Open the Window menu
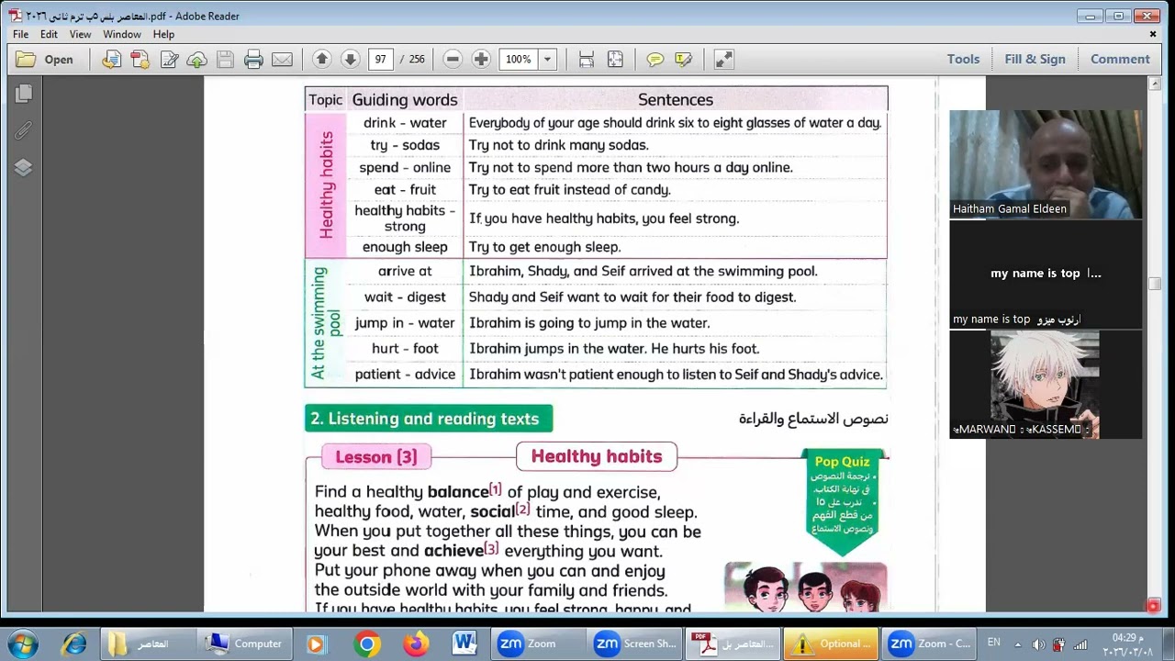Screen dimensions: 1175x661 (122, 34)
